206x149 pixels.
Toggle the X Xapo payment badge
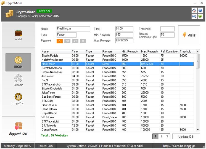pyautogui.click(x=83, y=41)
